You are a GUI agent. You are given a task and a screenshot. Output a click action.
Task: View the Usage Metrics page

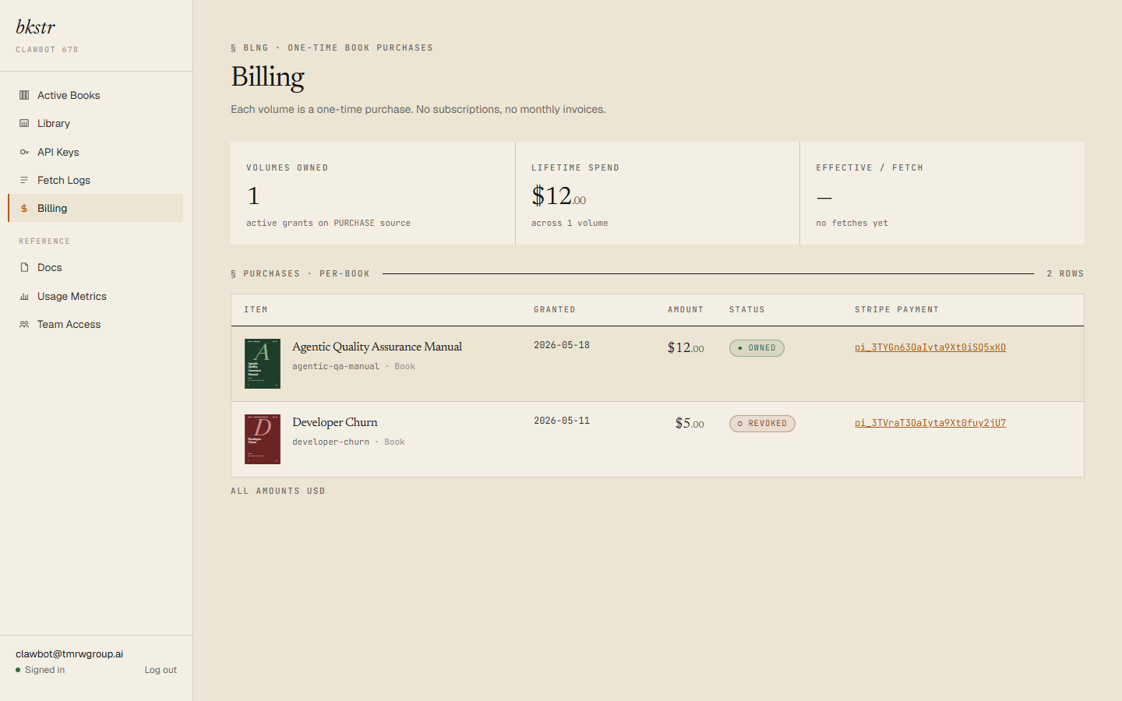[95, 296]
